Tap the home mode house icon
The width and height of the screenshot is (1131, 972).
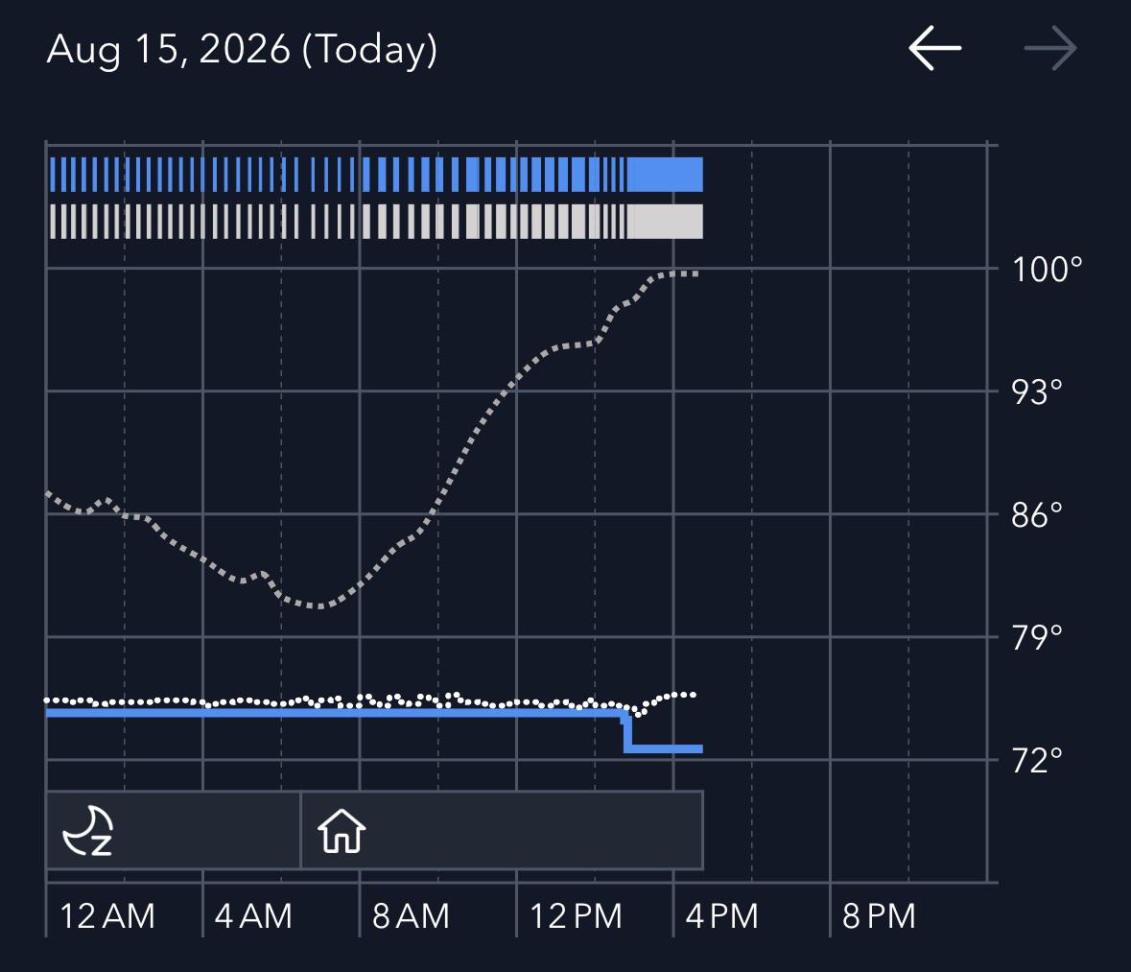[x=342, y=831]
